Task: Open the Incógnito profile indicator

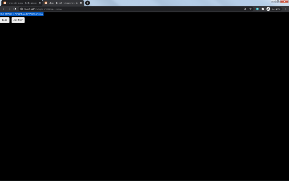Action: point(274,9)
